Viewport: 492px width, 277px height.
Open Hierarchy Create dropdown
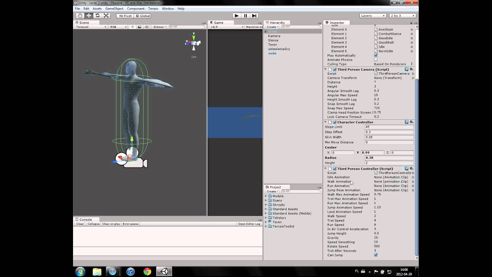point(272,27)
